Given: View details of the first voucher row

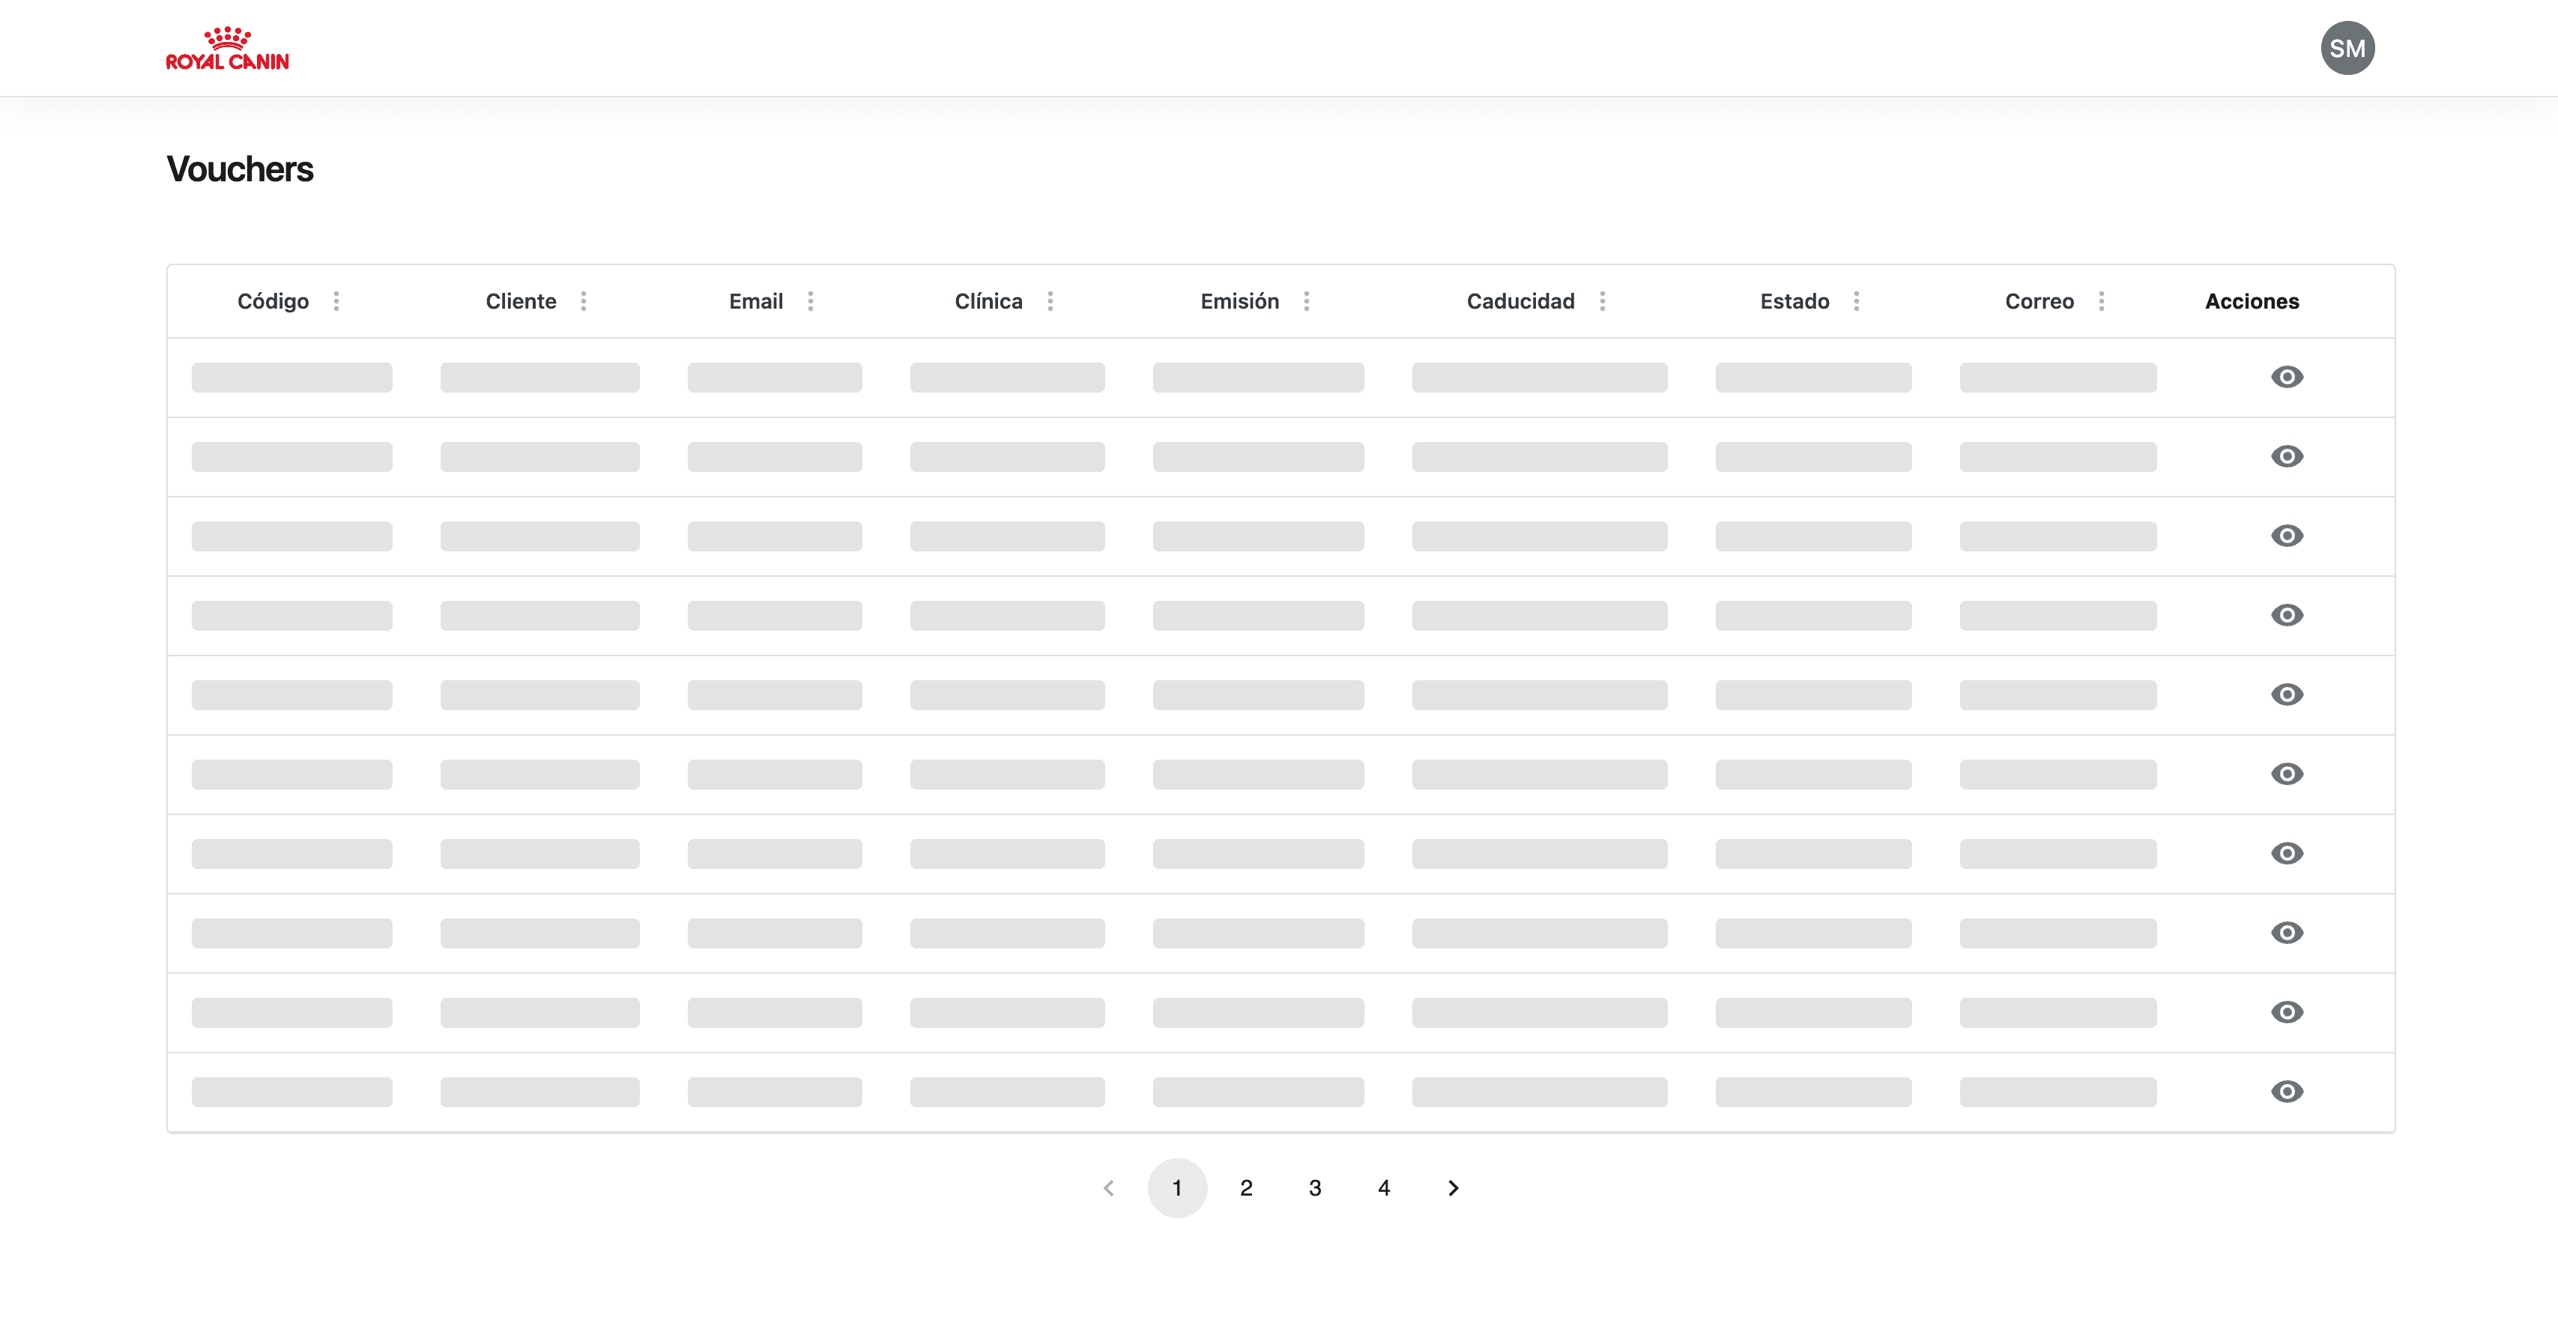Looking at the screenshot, I should [2286, 378].
